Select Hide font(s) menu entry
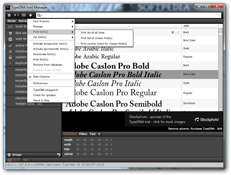 coord(41,60)
